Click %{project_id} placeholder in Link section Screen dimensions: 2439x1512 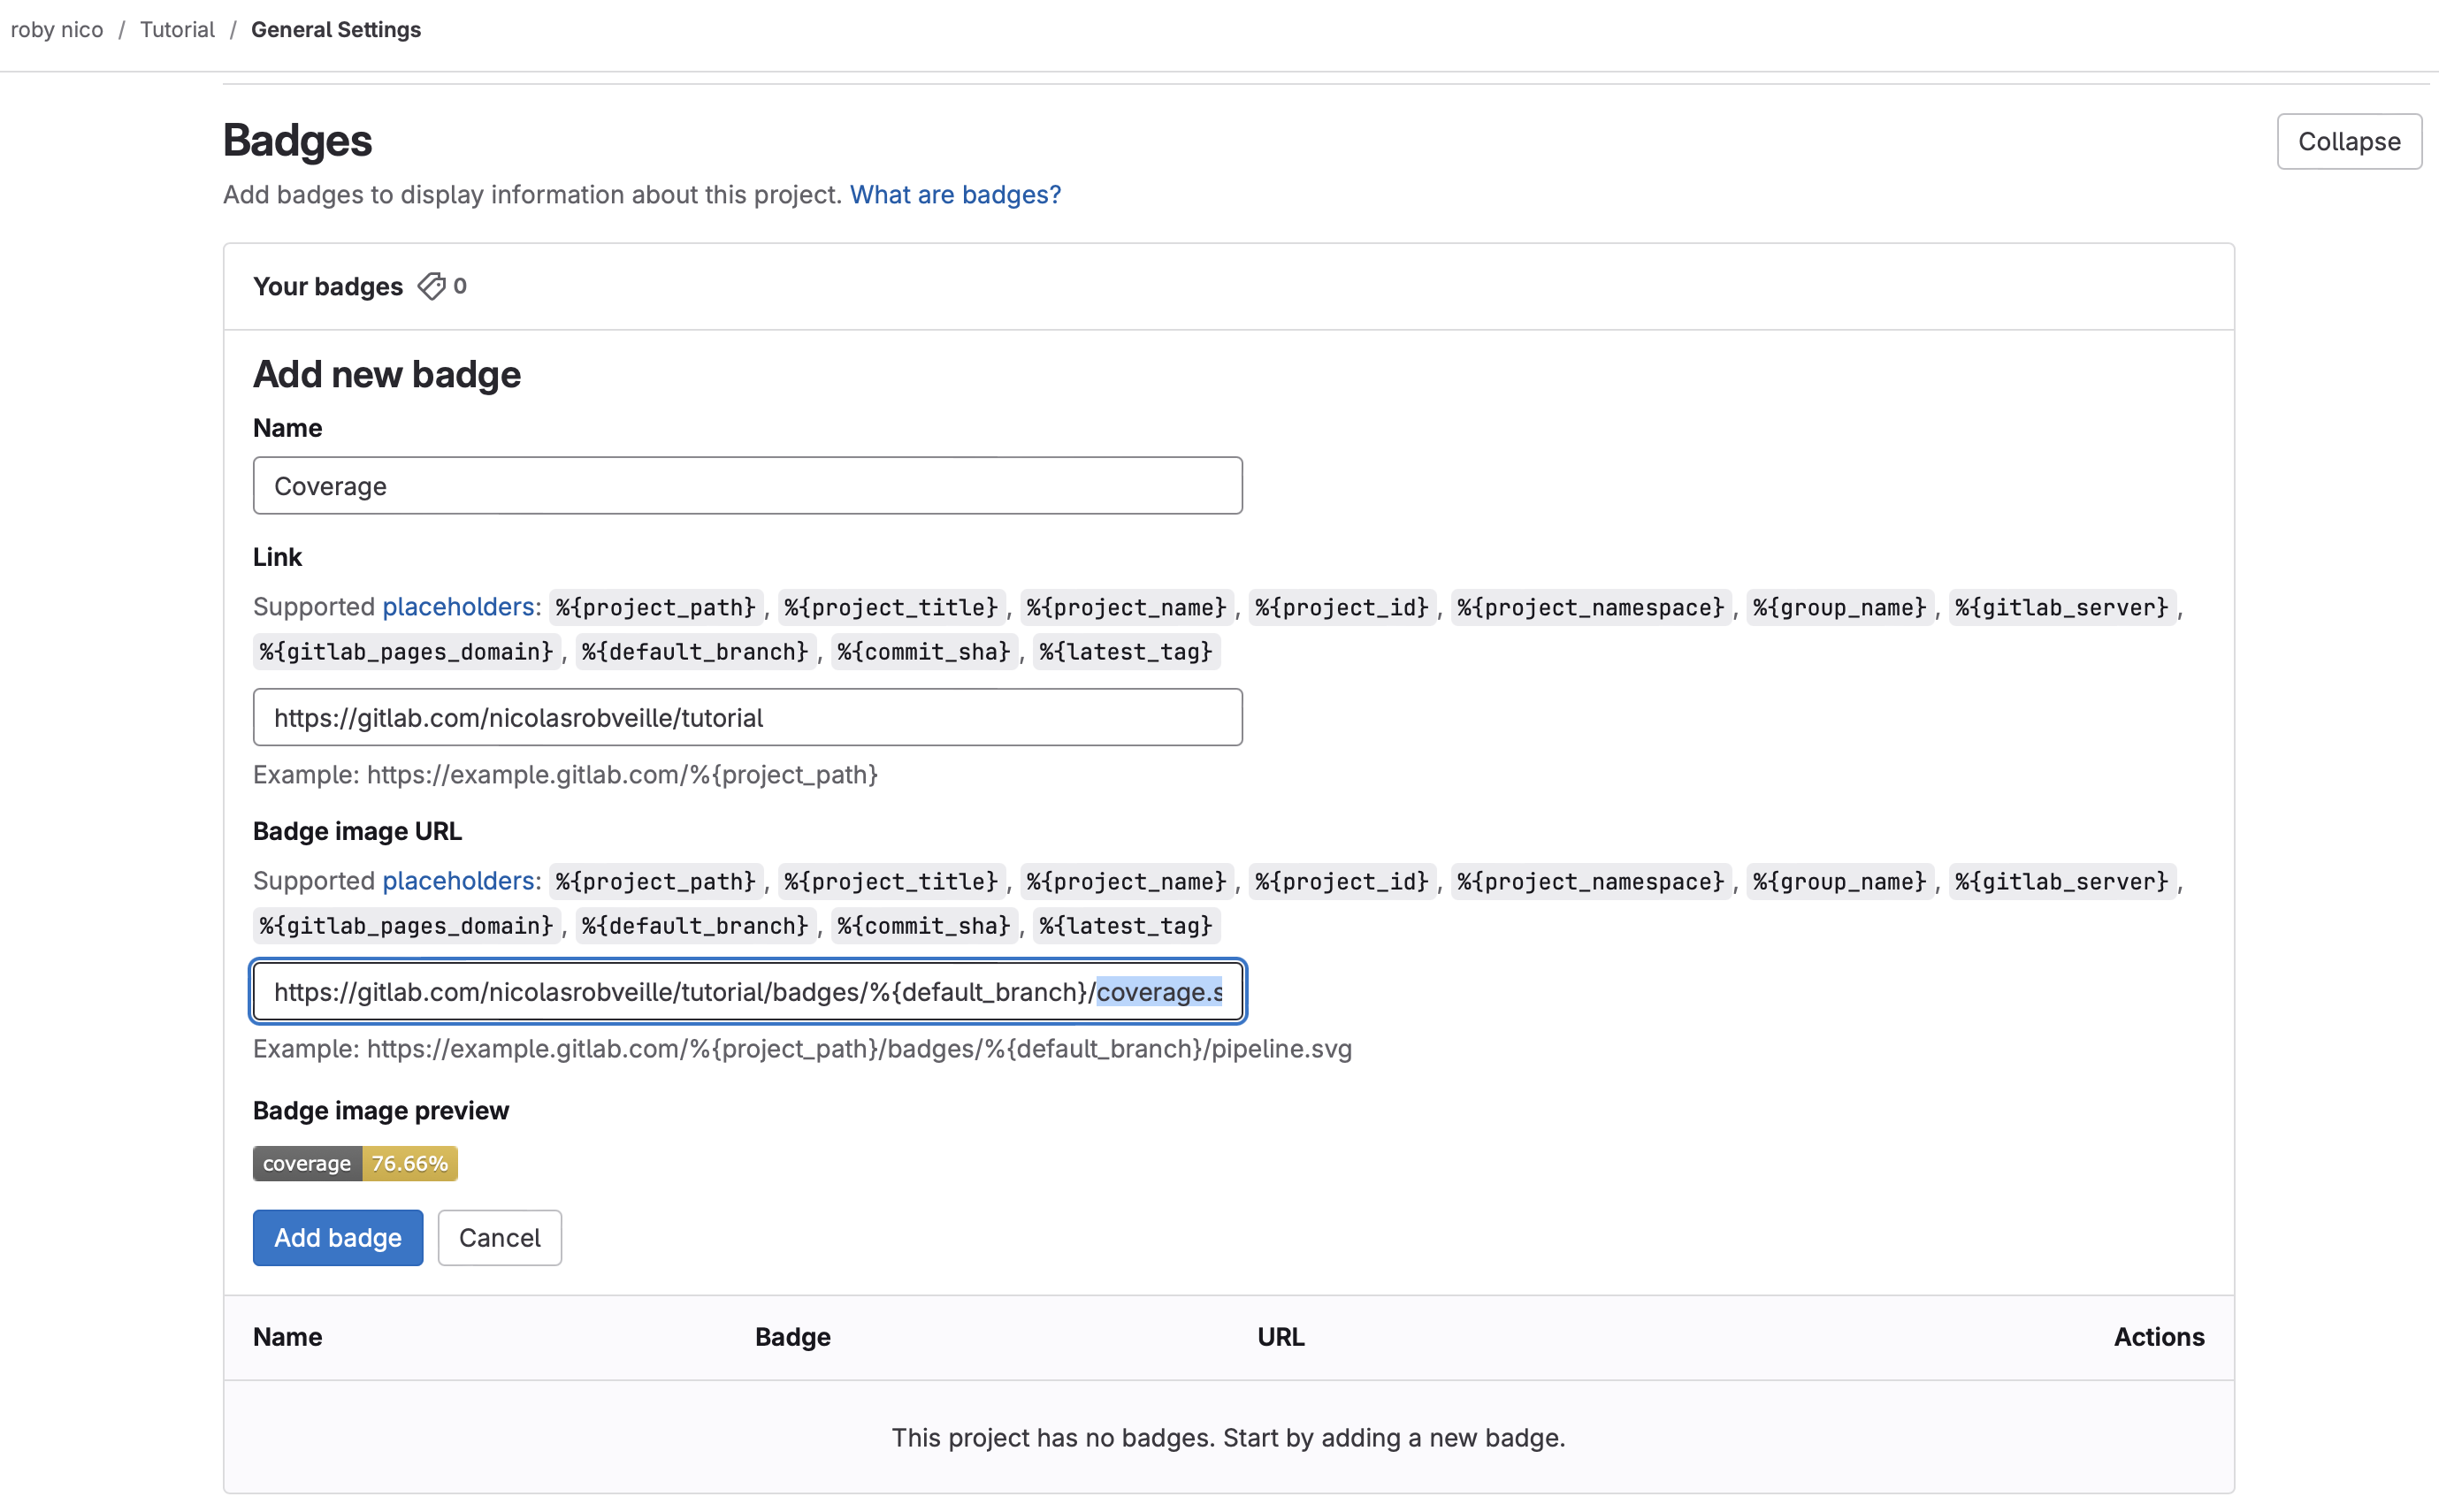pyautogui.click(x=1342, y=607)
